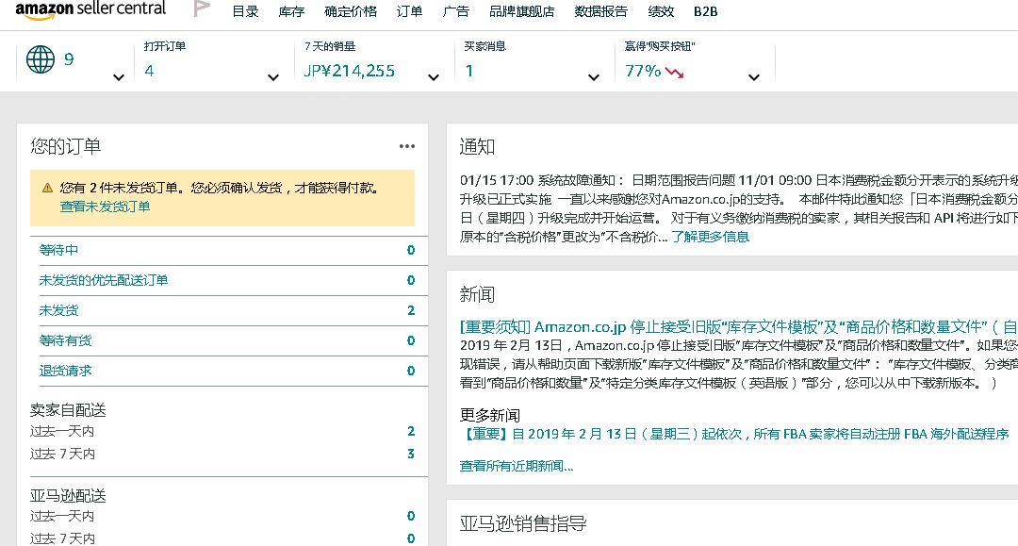Open the 广告 menu
Viewport: 1018px width, 546px height.
456,11
